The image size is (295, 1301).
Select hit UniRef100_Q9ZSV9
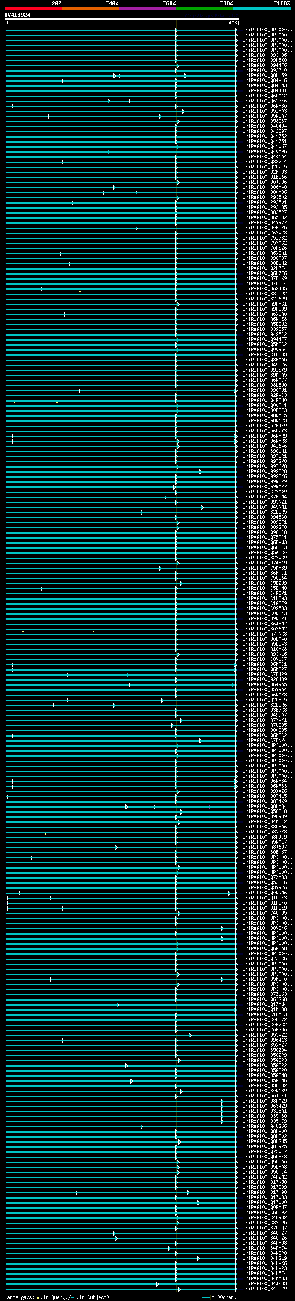pos(265,370)
